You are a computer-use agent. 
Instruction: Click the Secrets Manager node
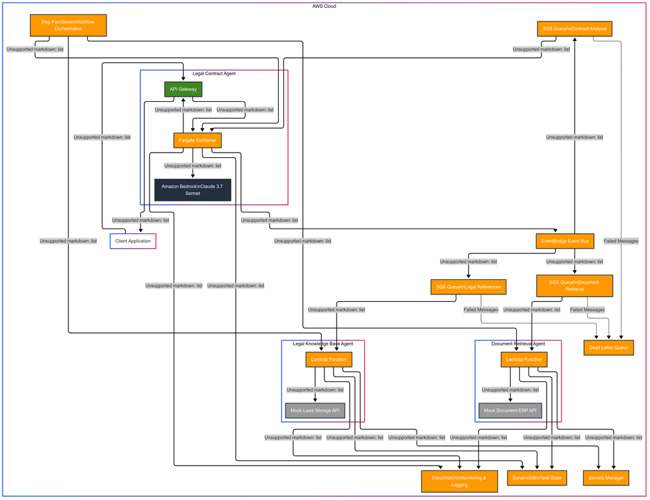(x=605, y=477)
